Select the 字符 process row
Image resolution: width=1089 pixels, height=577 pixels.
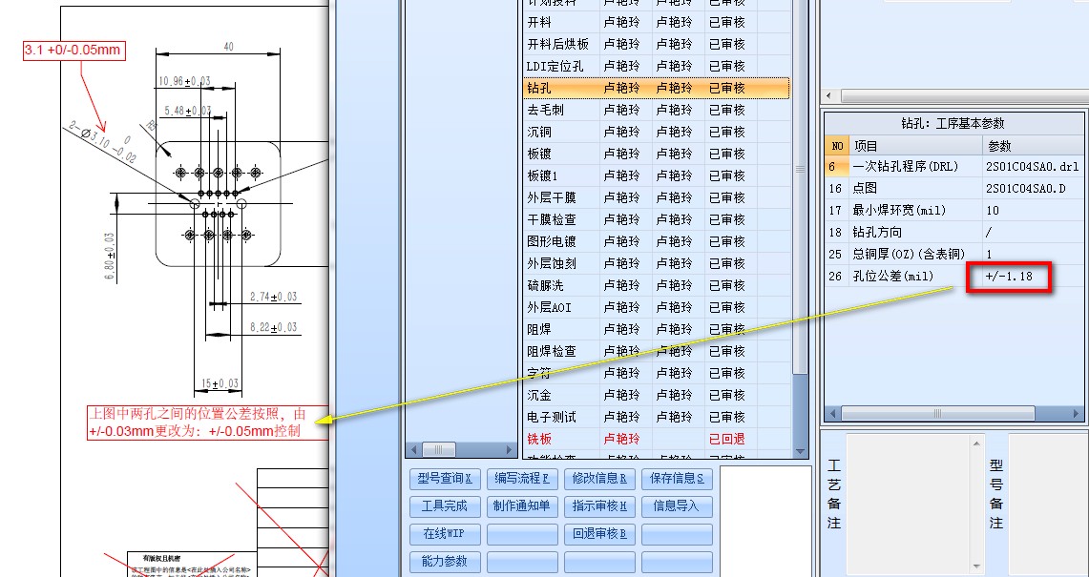pos(657,374)
